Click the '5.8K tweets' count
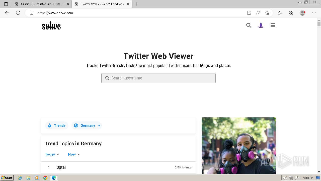The image size is (321, 181). pyautogui.click(x=183, y=167)
